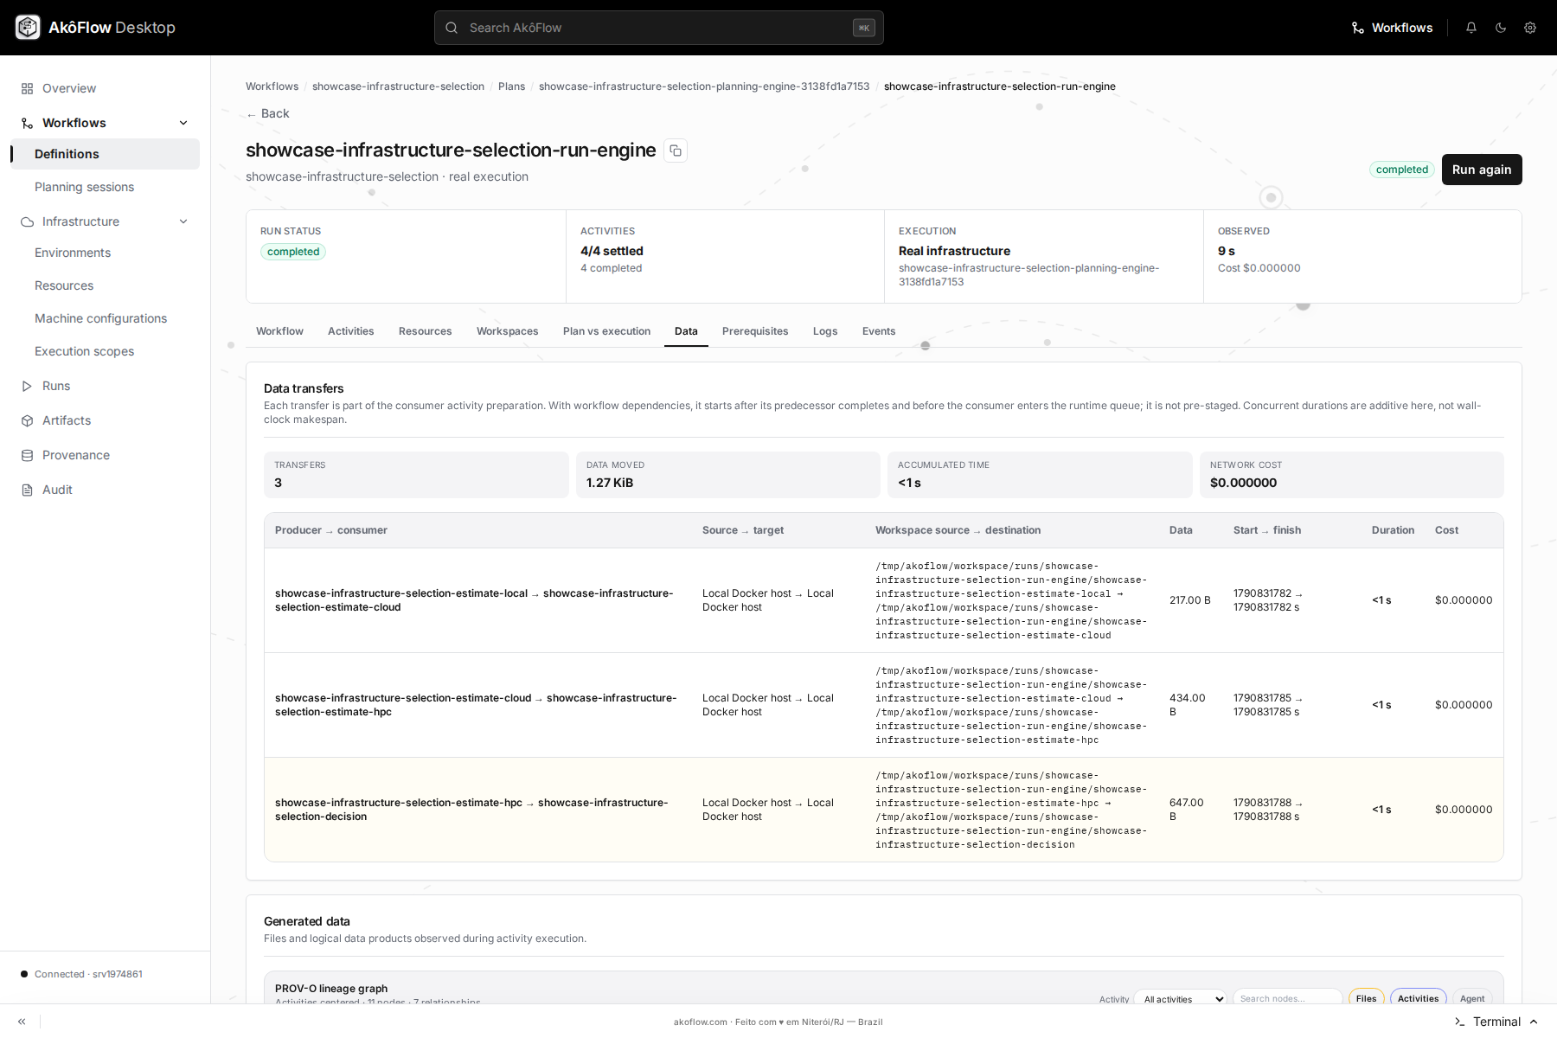This screenshot has width=1557, height=1038.
Task: Toggle dark mode moon icon
Action: point(1501,28)
